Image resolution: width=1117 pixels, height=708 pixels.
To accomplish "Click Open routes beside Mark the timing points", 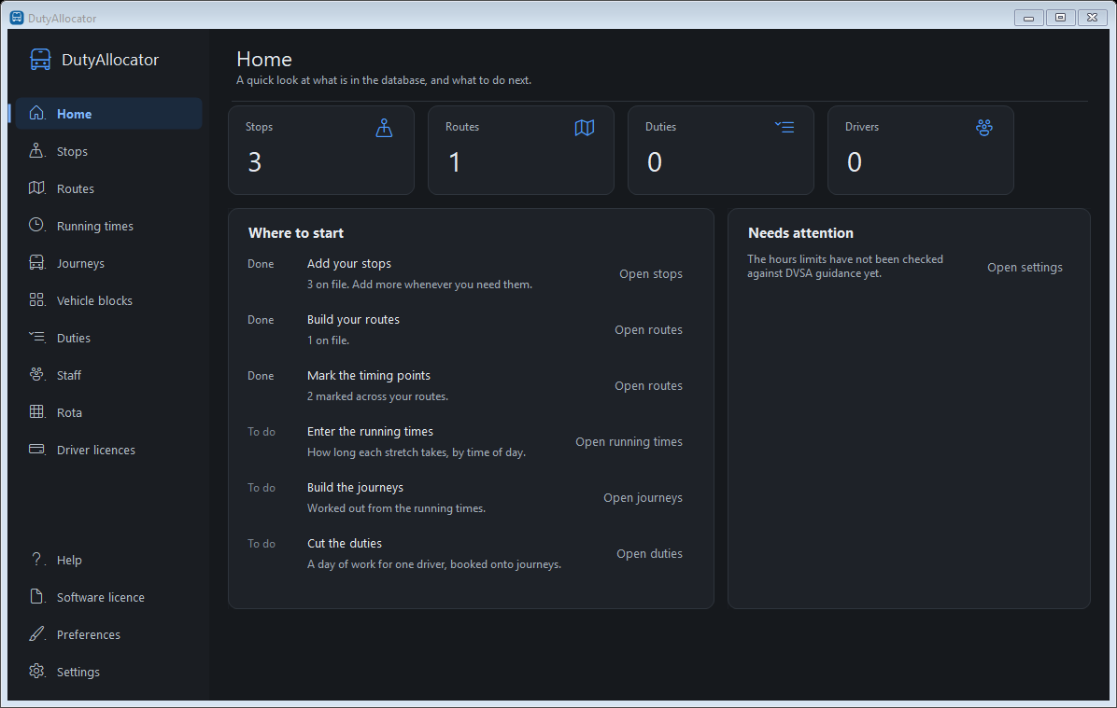I will pyautogui.click(x=648, y=385).
